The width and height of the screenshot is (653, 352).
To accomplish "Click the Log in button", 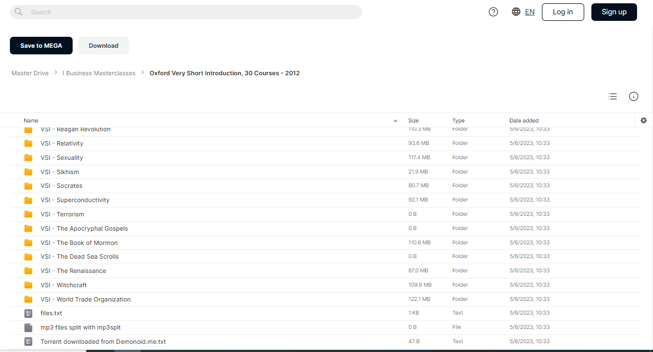I will pyautogui.click(x=563, y=12).
